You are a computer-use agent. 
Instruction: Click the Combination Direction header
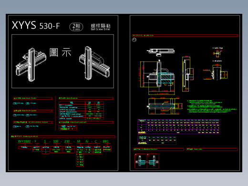(158, 149)
